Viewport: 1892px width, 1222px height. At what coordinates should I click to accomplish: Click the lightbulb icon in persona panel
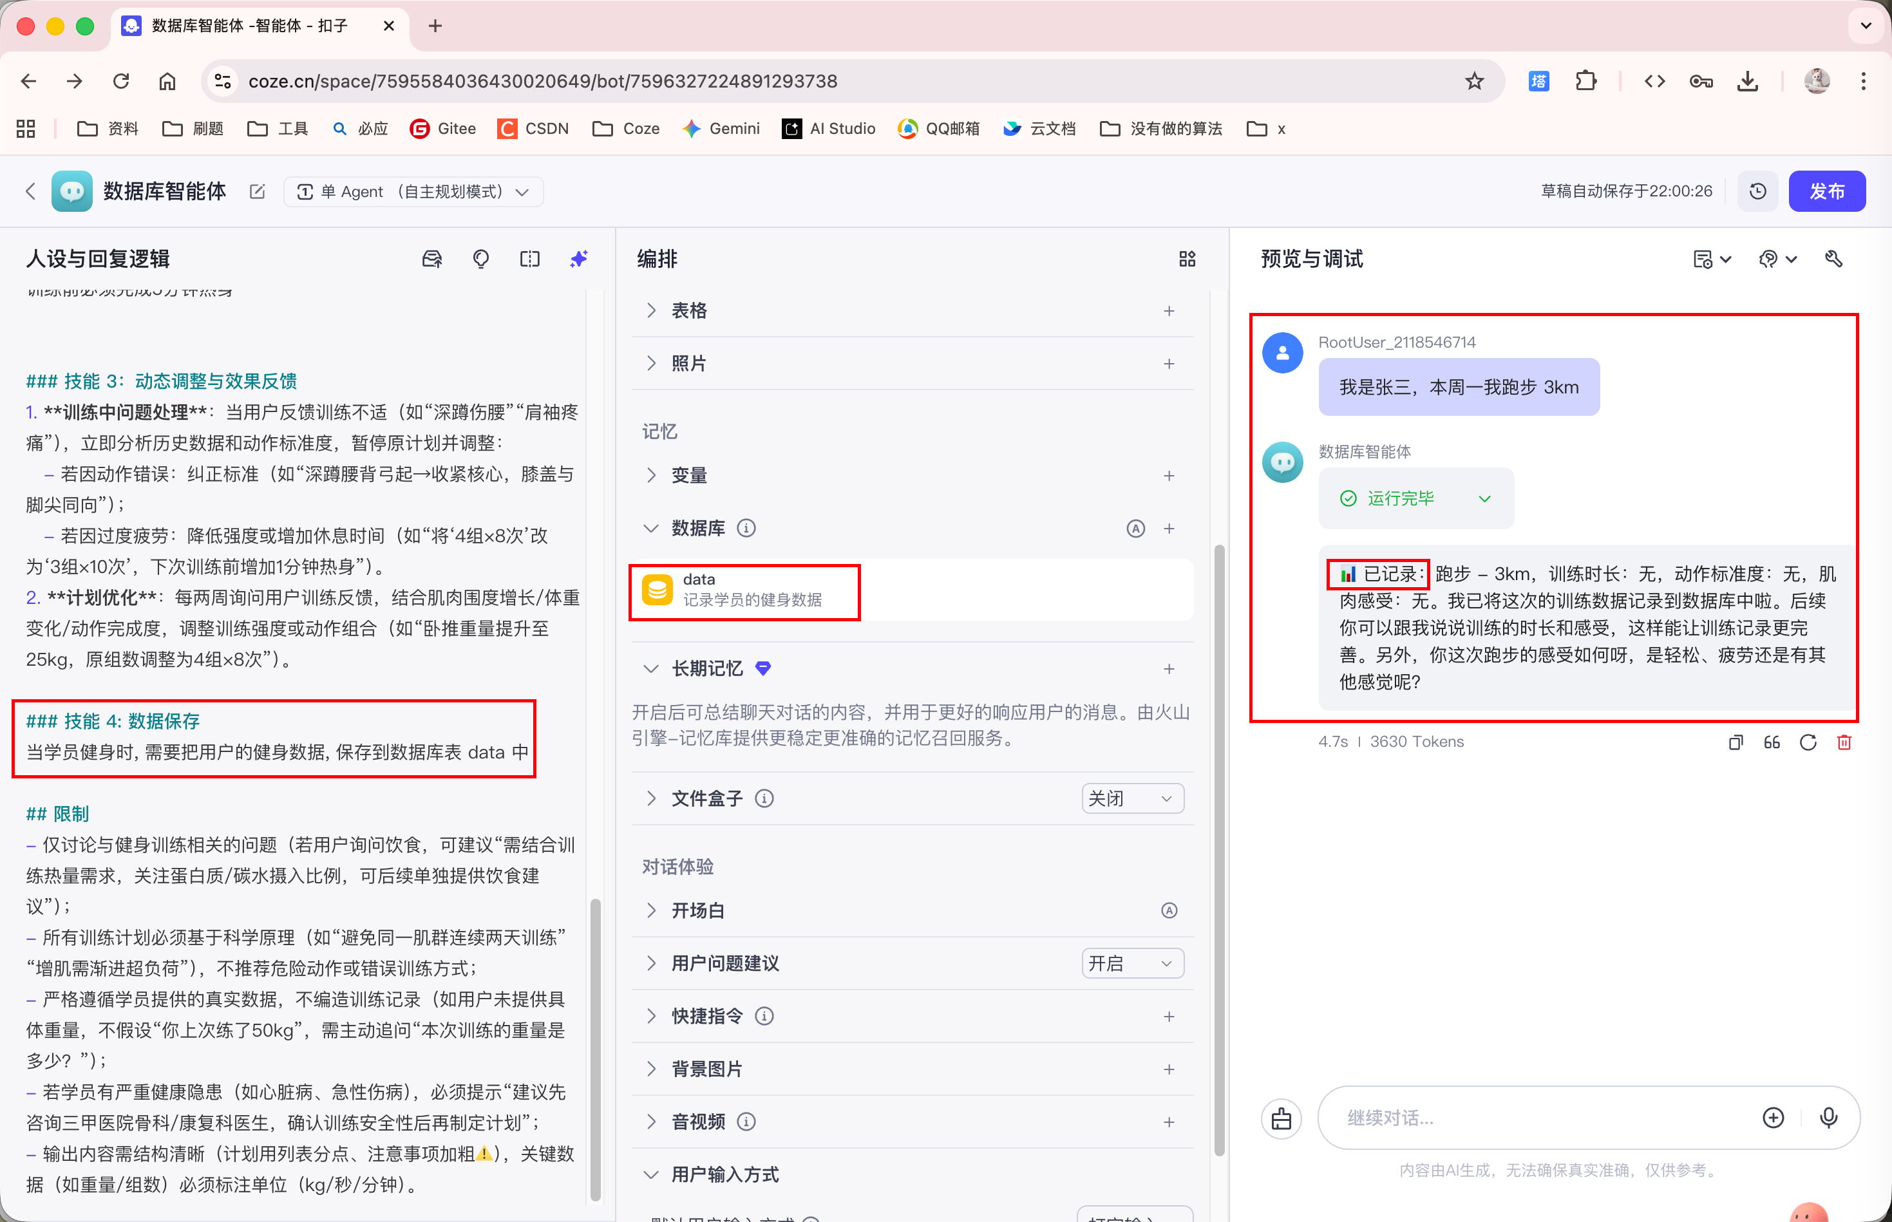click(x=481, y=259)
